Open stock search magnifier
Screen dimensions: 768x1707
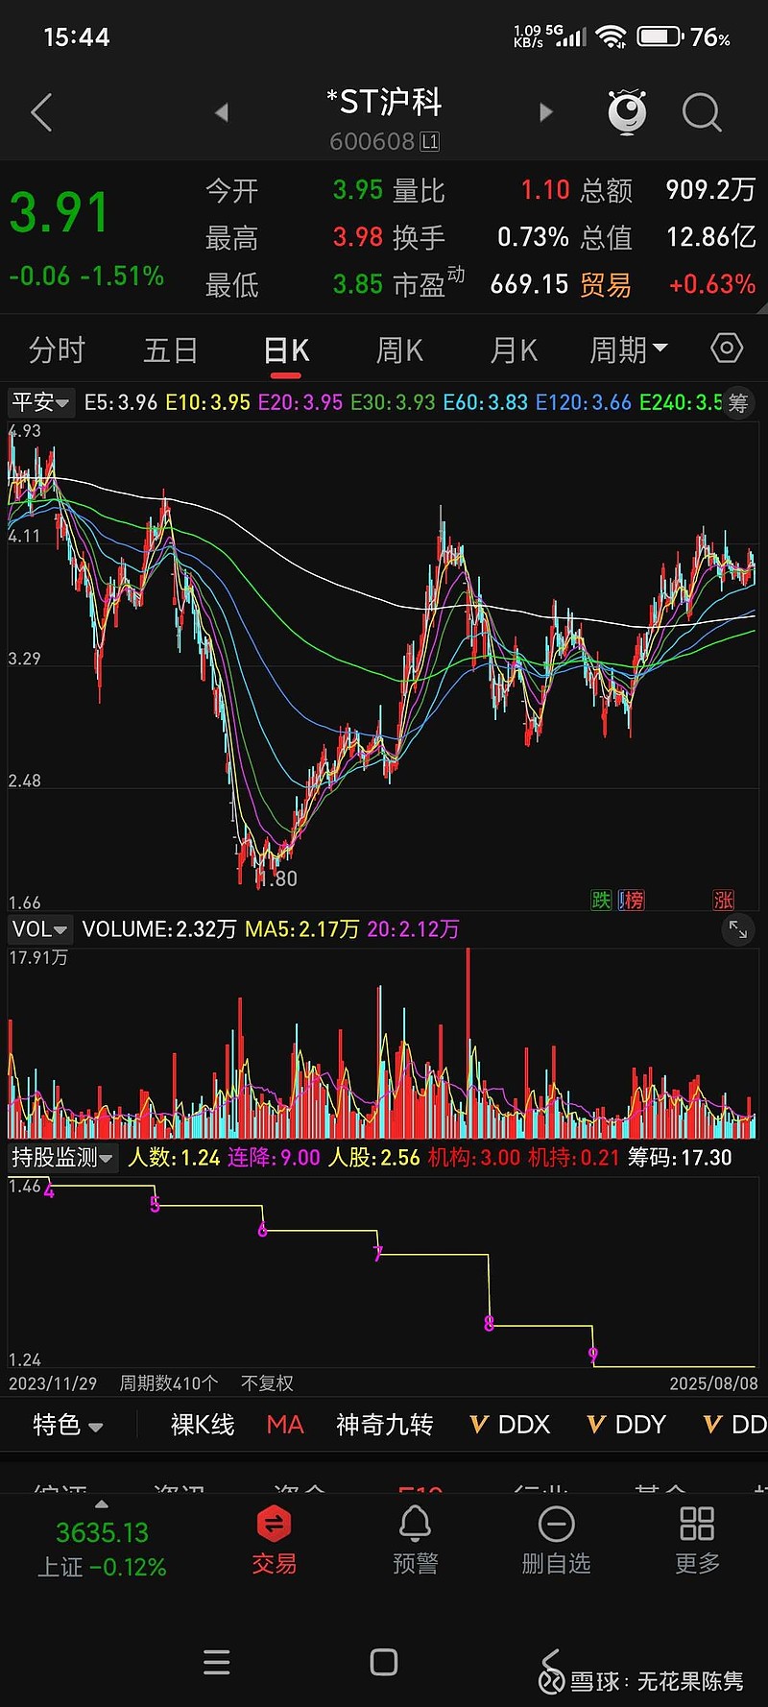tap(702, 112)
